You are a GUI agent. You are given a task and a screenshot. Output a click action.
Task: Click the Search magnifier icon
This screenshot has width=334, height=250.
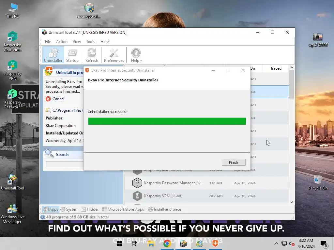(x=49, y=154)
